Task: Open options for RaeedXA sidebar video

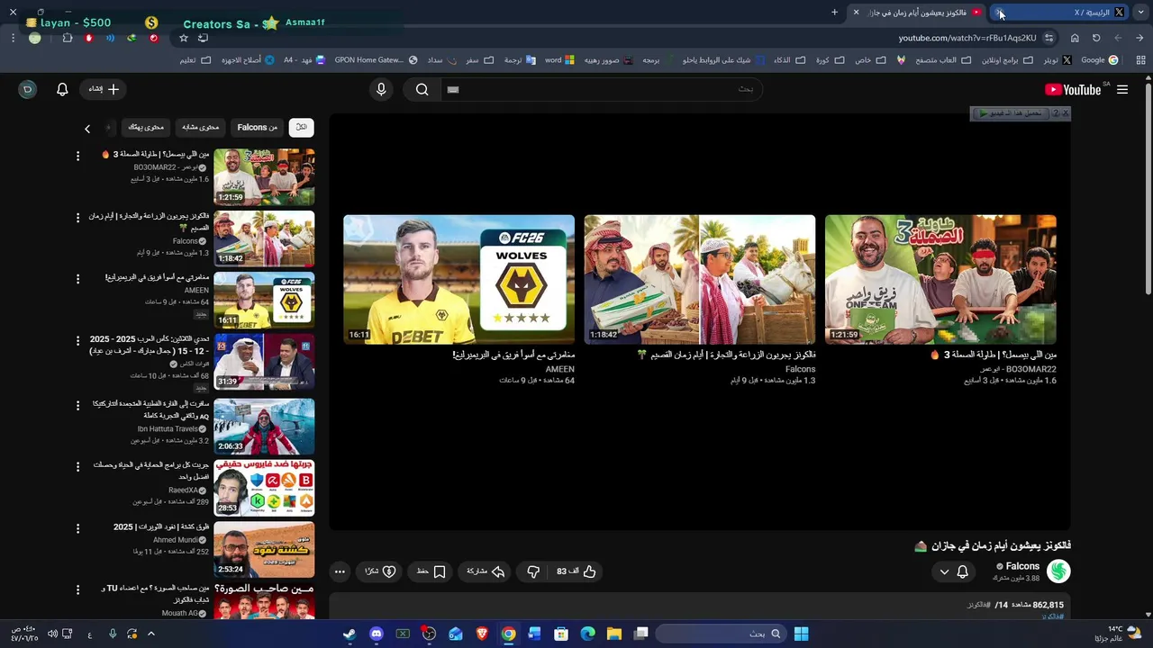Action: pyautogui.click(x=77, y=466)
